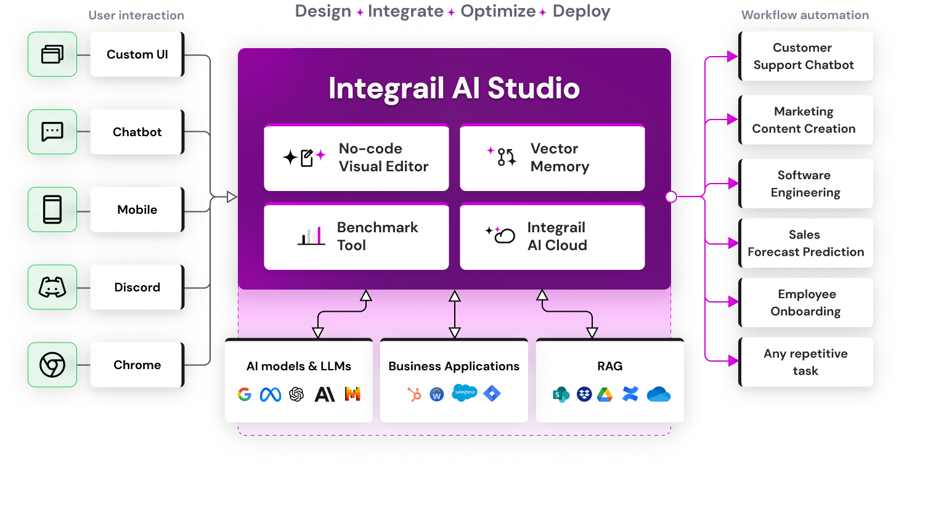Click the Marketing Content Creation box

click(x=806, y=120)
